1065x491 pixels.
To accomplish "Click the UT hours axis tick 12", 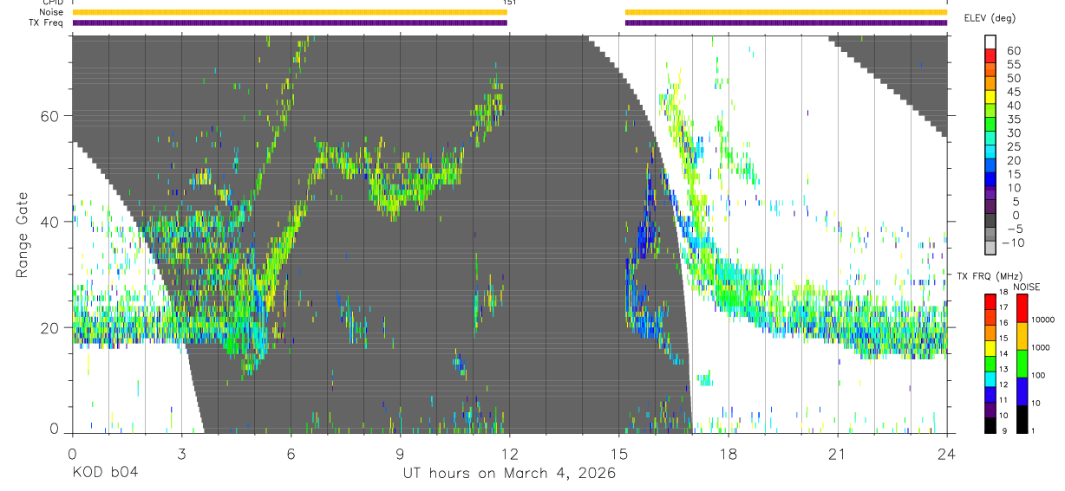I will pyautogui.click(x=510, y=453).
